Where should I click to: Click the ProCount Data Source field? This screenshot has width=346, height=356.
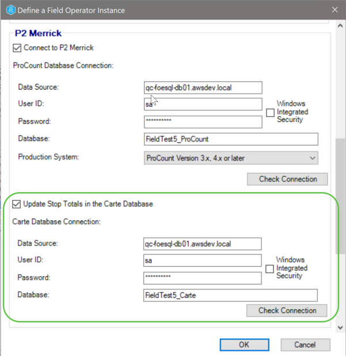(x=202, y=87)
